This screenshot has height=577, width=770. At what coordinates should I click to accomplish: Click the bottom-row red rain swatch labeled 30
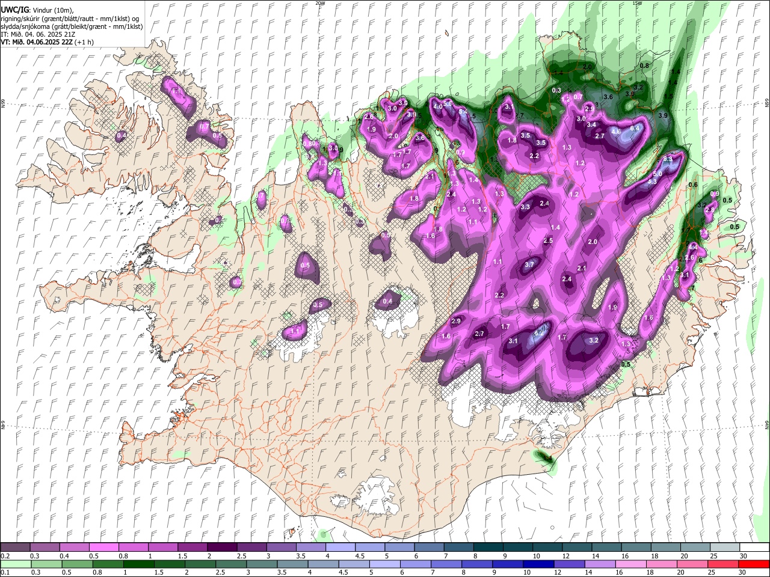pos(754,564)
